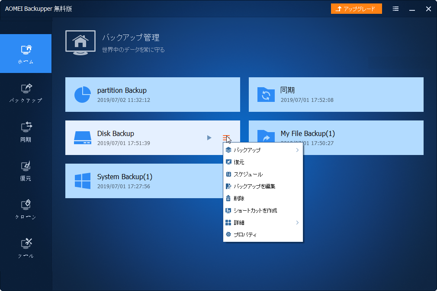Screen dimensions: 437x291
Task: Click the Disk Backup task title
Action: 116,133
